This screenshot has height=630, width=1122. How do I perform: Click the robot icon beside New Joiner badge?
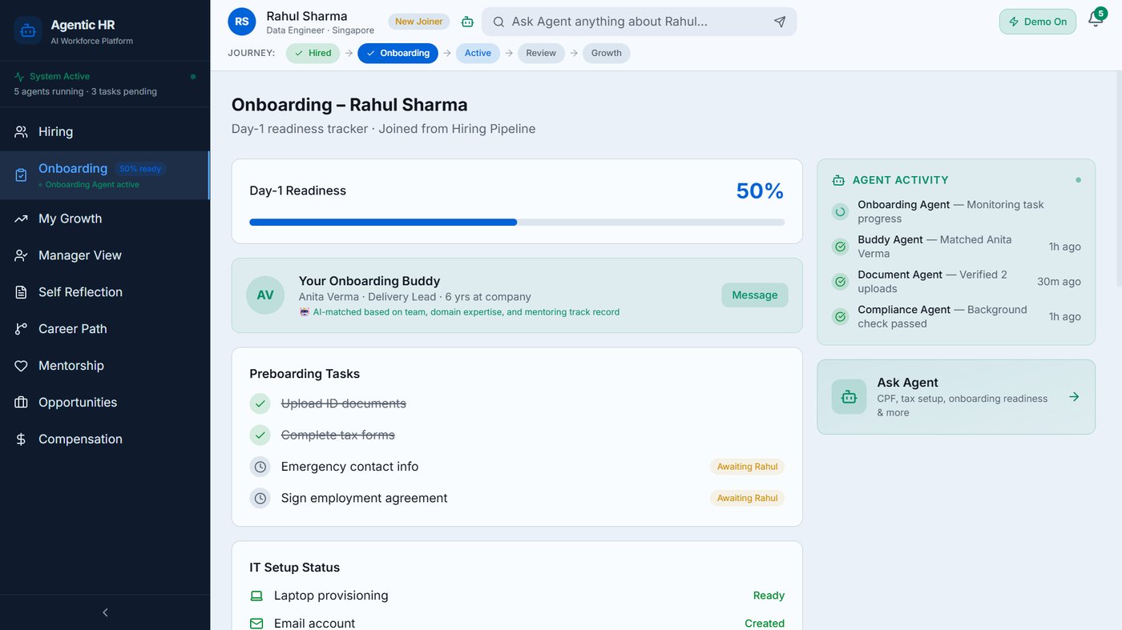[x=467, y=22]
